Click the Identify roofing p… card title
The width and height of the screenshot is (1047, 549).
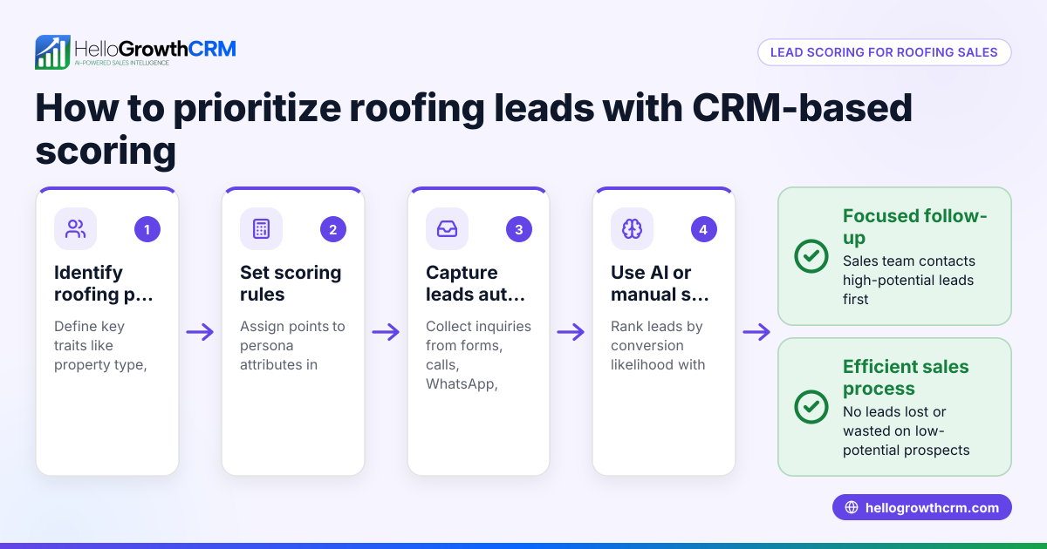click(104, 283)
